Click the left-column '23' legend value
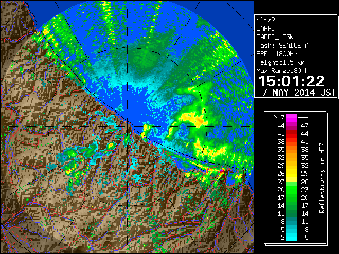This screenshot has width=339, height=254. tap(281, 182)
